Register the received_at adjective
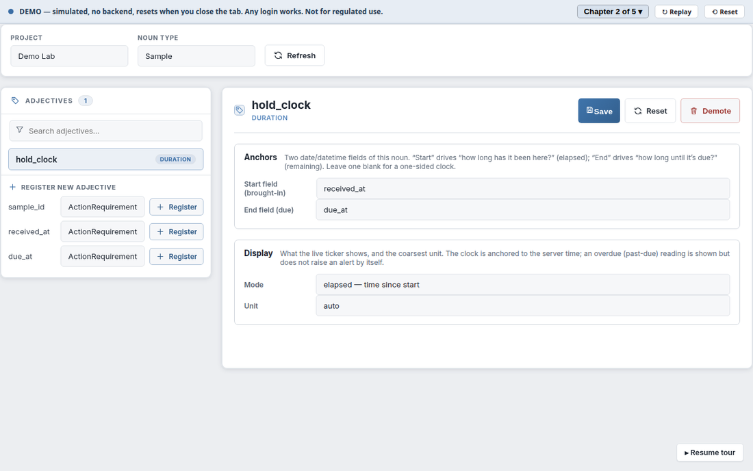The width and height of the screenshot is (753, 471). pyautogui.click(x=176, y=231)
